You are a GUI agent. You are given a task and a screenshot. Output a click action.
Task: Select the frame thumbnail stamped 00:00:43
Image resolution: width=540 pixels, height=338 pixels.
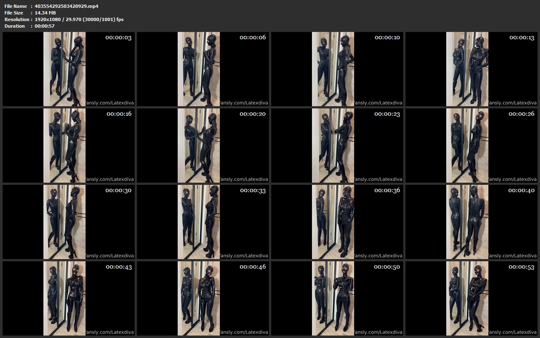(69, 298)
